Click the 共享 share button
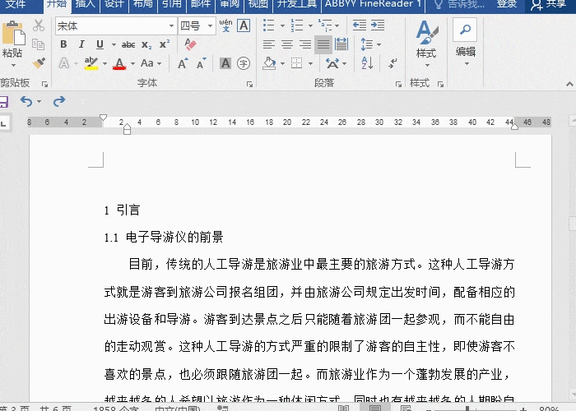576x411 pixels. (549, 4)
